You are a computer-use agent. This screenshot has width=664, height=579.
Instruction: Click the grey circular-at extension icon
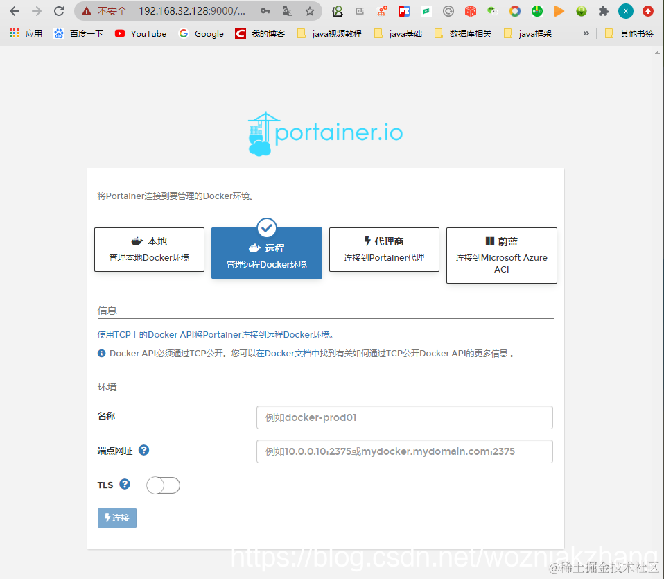tap(448, 11)
